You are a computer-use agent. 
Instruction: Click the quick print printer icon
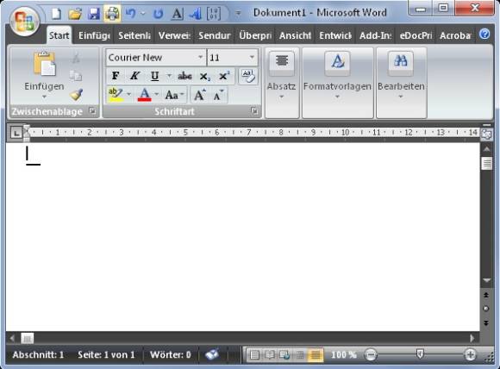pyautogui.click(x=112, y=14)
